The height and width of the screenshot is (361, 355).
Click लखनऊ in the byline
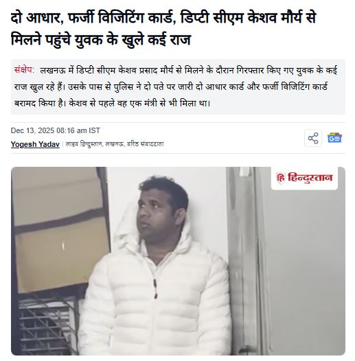114,144
